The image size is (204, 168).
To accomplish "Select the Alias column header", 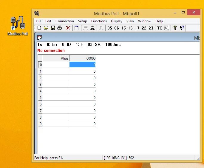I will pyautogui.click(x=56, y=58).
